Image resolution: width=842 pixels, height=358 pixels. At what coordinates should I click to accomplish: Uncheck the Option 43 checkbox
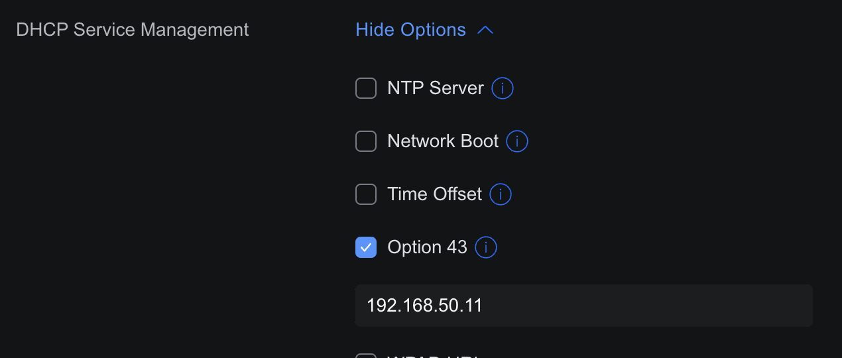click(x=366, y=247)
